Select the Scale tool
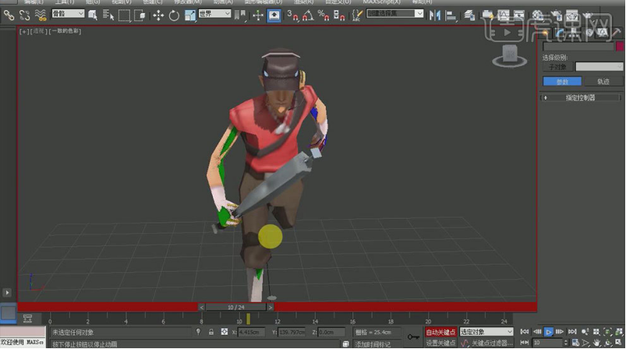This screenshot has height=349, width=626. pyautogui.click(x=190, y=16)
